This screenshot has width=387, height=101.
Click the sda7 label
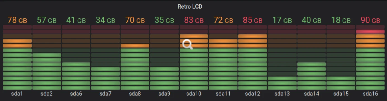pyautogui.click(x=106, y=94)
